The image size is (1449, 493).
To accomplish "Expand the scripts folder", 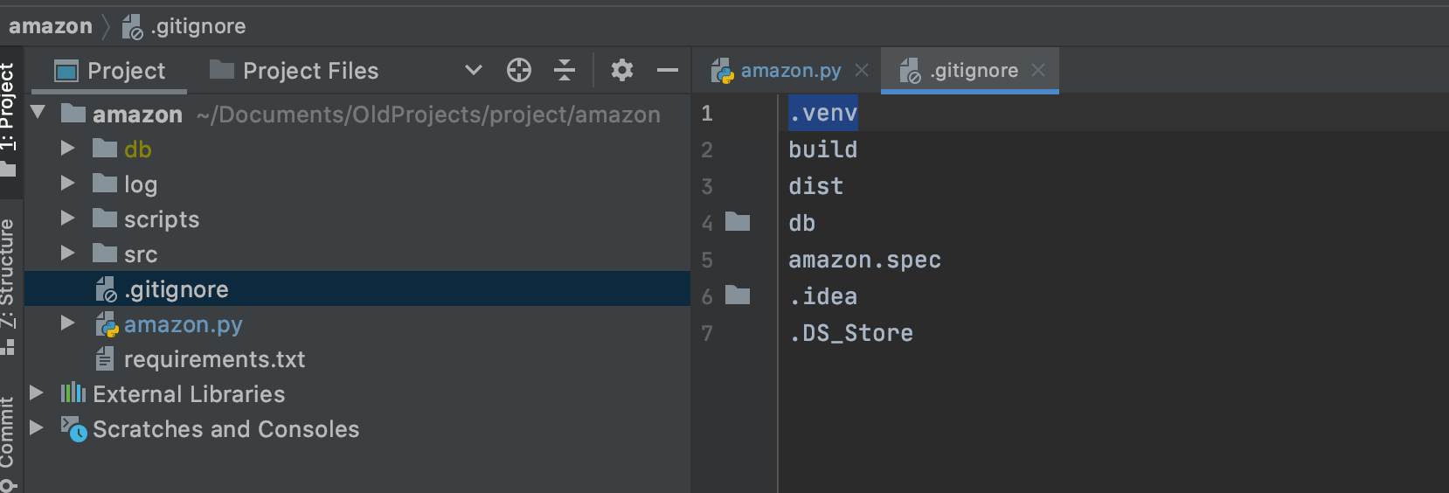I will tap(67, 219).
